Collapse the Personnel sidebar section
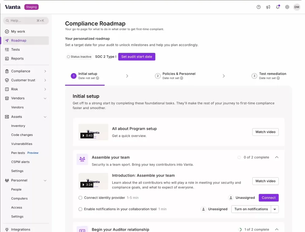 (x=45, y=180)
